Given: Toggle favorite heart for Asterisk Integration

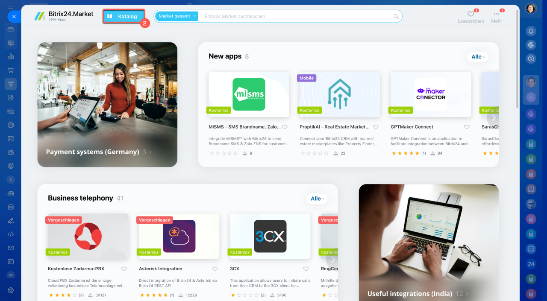Looking at the screenshot, I should tap(215, 269).
